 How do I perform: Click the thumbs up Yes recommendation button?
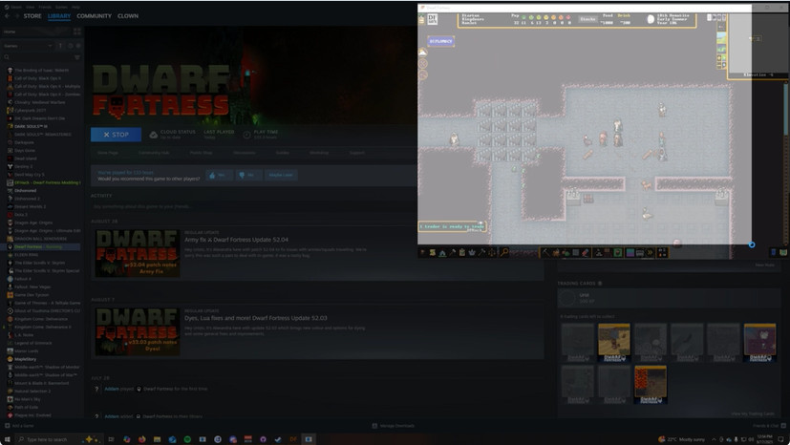(x=218, y=175)
